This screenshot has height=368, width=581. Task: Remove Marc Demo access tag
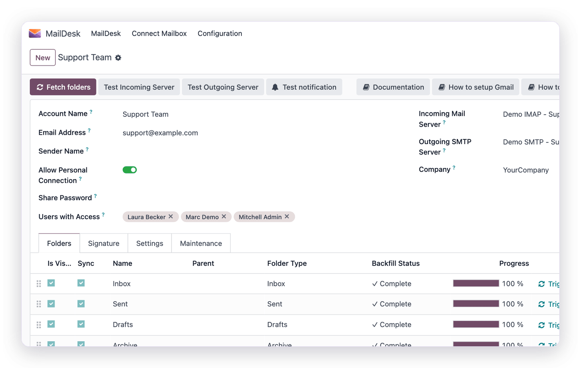[224, 217]
